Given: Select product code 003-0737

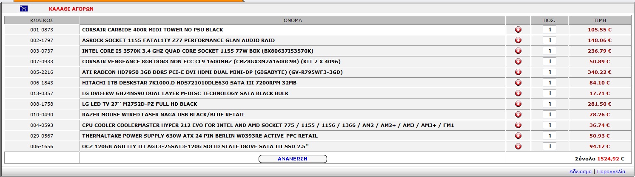Looking at the screenshot, I should (42, 51).
